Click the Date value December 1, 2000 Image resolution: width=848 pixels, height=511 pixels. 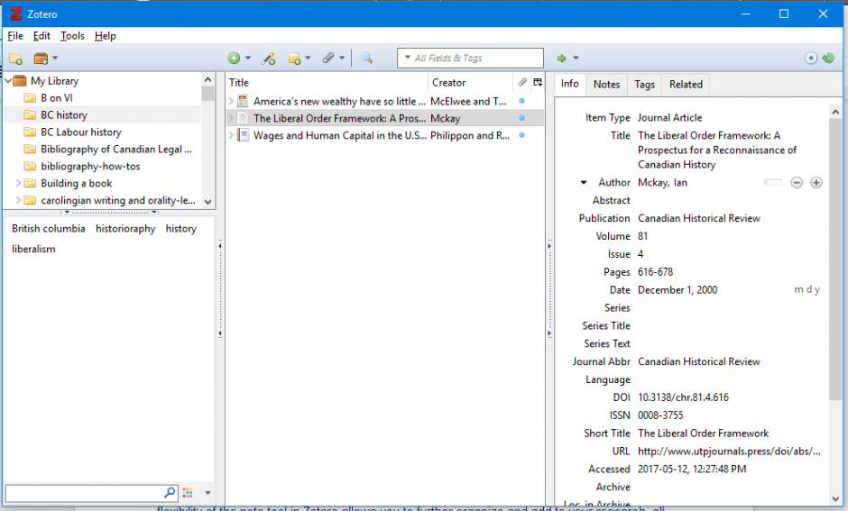[x=677, y=290]
